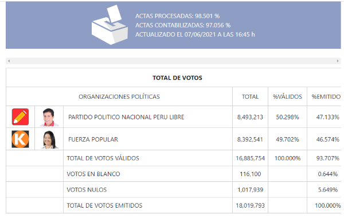344x218 pixels.
Task: Click the FUERZA POPULAR party name
Action: coord(93,139)
